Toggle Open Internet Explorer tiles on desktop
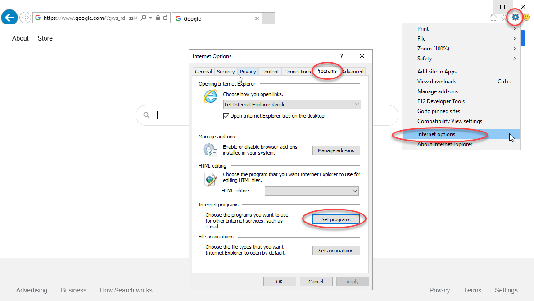534x301 pixels. pyautogui.click(x=226, y=116)
